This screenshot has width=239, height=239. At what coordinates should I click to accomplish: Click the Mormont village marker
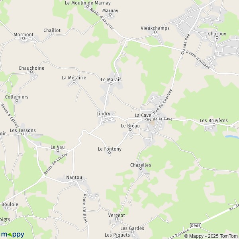click(24, 38)
